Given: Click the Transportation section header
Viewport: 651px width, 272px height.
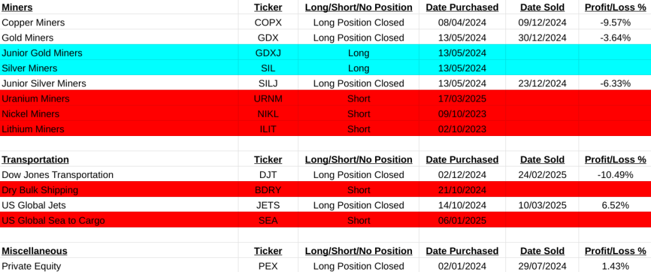Looking at the screenshot, I should coord(35,160).
